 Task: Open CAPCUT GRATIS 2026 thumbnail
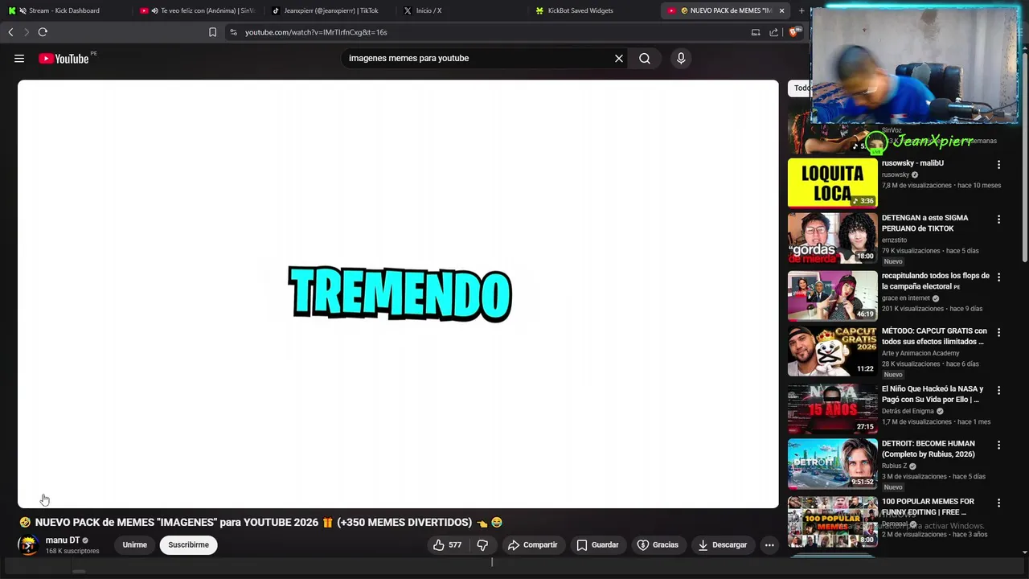click(x=832, y=351)
